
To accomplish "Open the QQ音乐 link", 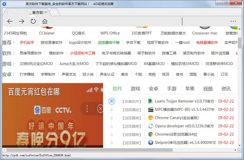I will (x=78, y=33).
